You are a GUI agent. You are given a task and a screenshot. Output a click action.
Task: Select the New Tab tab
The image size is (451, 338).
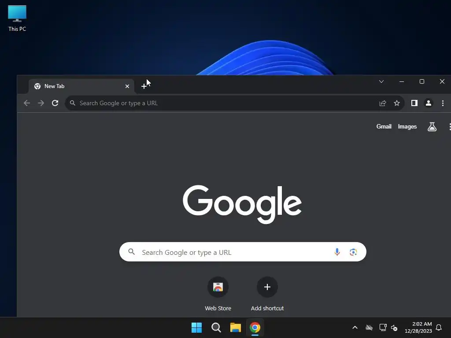[81, 86]
